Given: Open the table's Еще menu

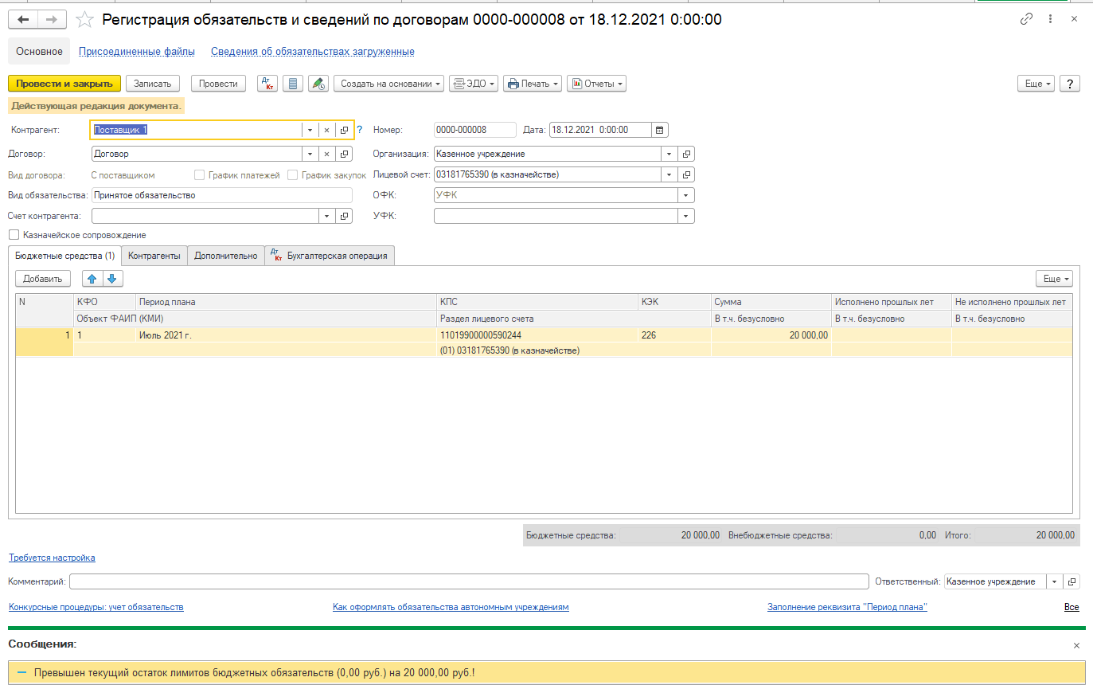Looking at the screenshot, I should 1055,279.
